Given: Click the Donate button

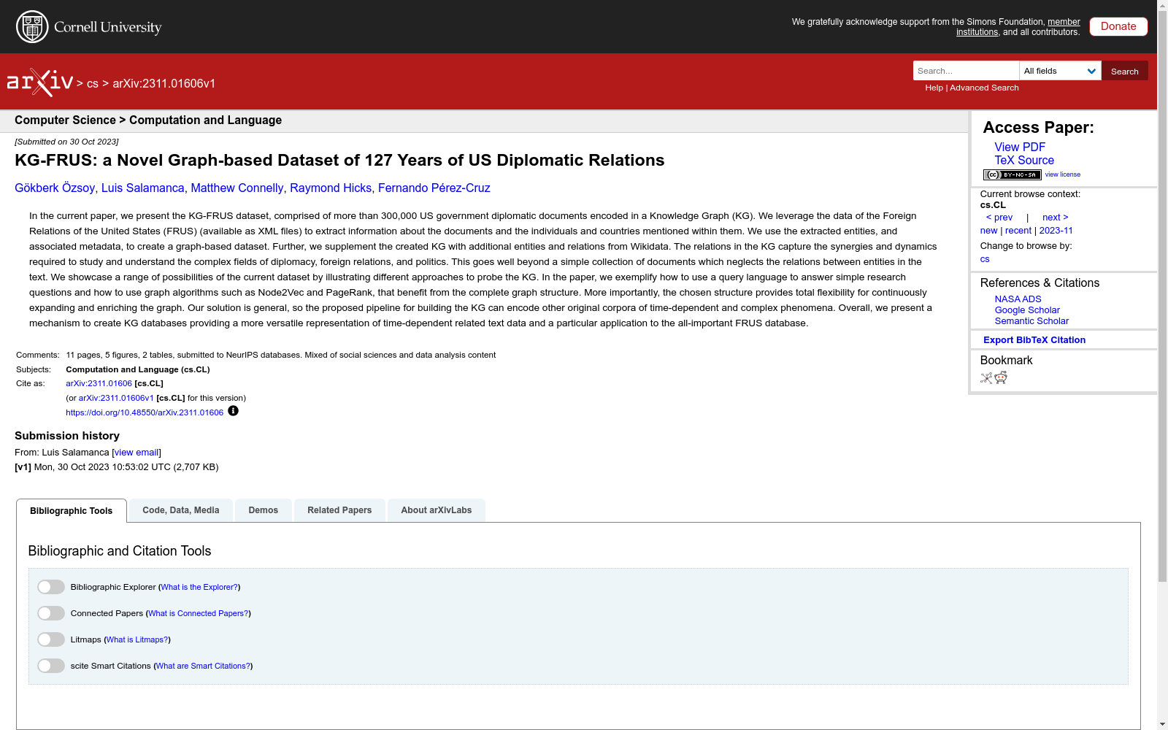Looking at the screenshot, I should pyautogui.click(x=1118, y=26).
